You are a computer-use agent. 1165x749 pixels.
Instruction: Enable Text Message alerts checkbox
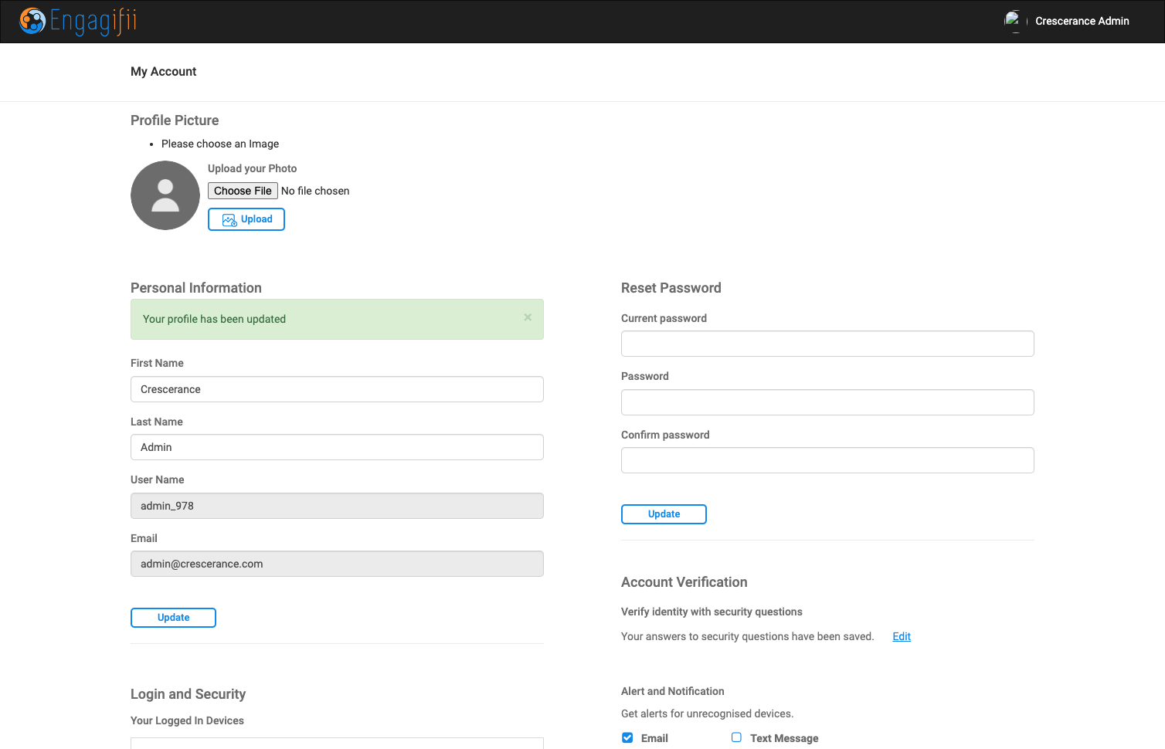[736, 737]
